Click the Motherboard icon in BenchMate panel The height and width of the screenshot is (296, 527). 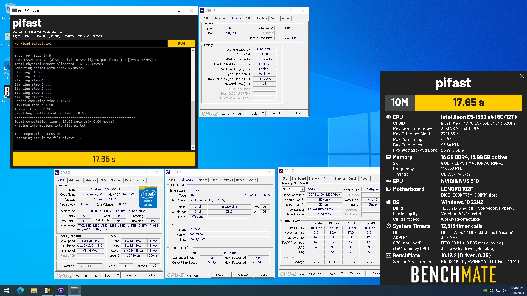point(388,189)
